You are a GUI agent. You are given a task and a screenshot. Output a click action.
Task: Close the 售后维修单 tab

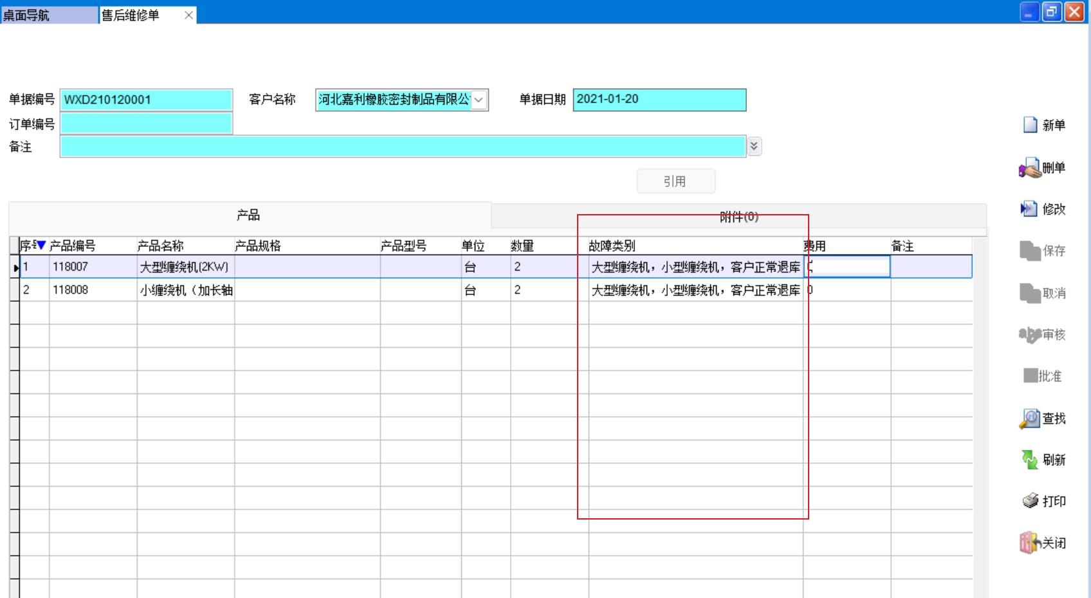point(188,15)
